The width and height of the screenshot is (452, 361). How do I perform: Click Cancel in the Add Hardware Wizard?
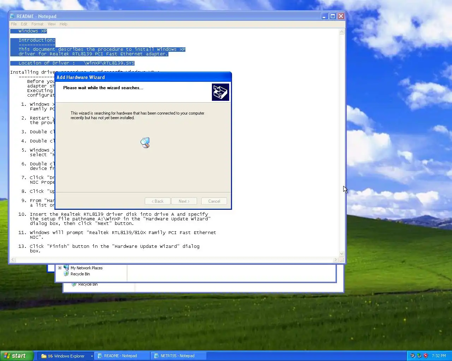(214, 201)
